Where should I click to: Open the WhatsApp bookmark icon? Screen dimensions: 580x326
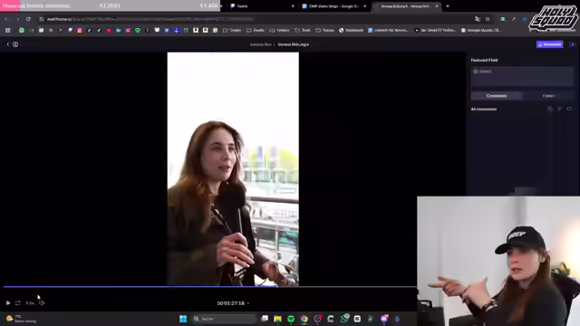[x=22, y=30]
